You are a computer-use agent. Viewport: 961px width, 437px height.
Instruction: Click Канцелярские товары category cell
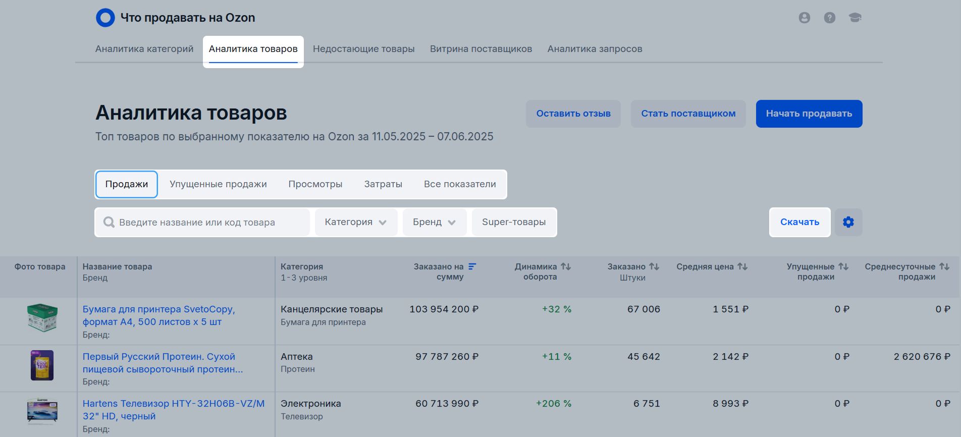[x=332, y=309]
